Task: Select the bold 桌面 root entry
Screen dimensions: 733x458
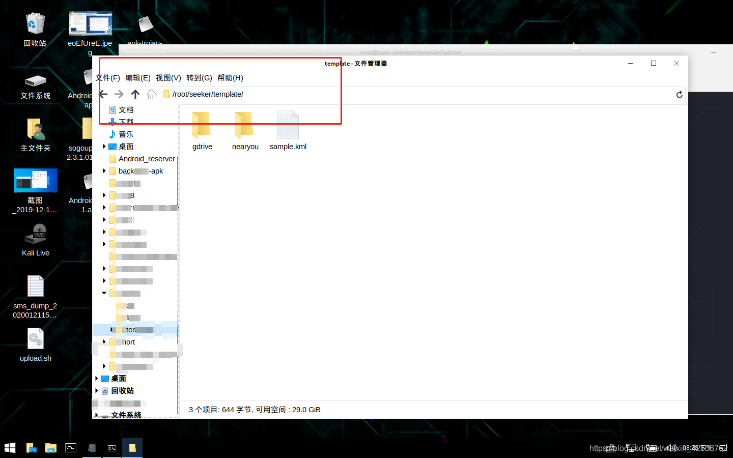Action: (x=119, y=379)
